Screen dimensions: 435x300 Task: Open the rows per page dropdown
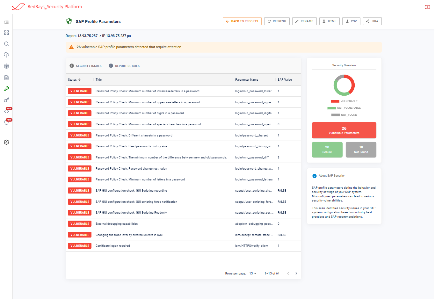click(253, 274)
